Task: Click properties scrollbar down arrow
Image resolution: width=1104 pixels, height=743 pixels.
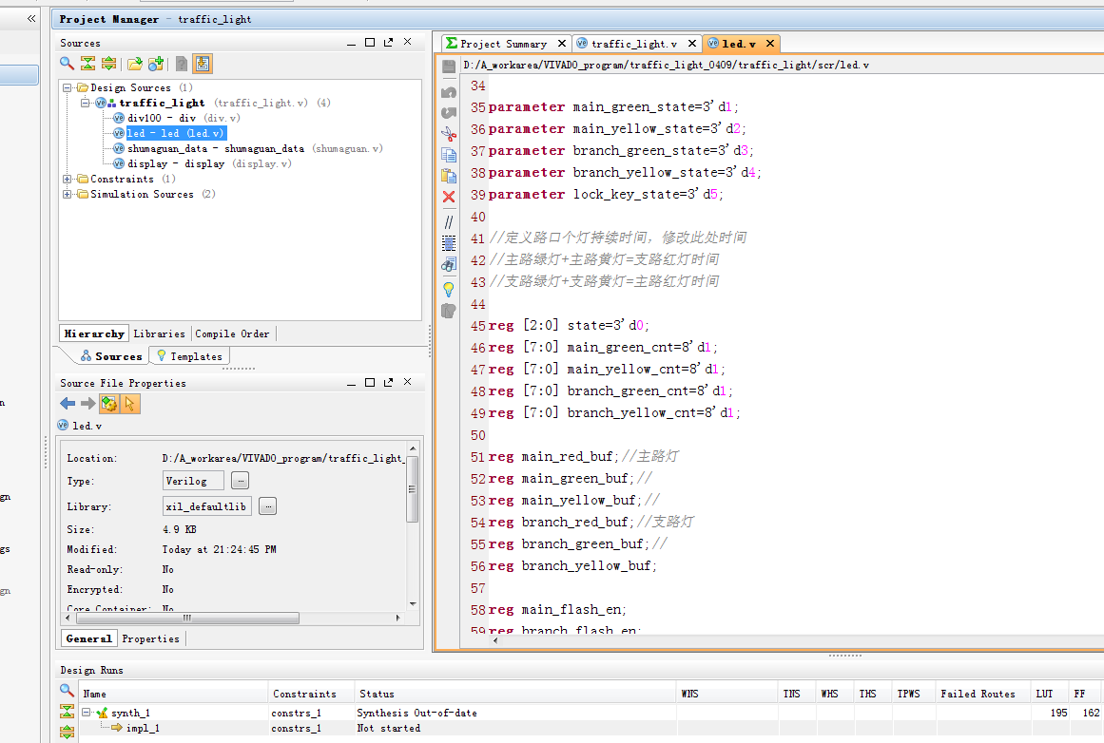Action: 413,603
